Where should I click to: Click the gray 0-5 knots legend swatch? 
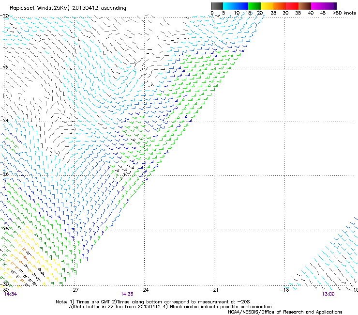tap(217, 6)
